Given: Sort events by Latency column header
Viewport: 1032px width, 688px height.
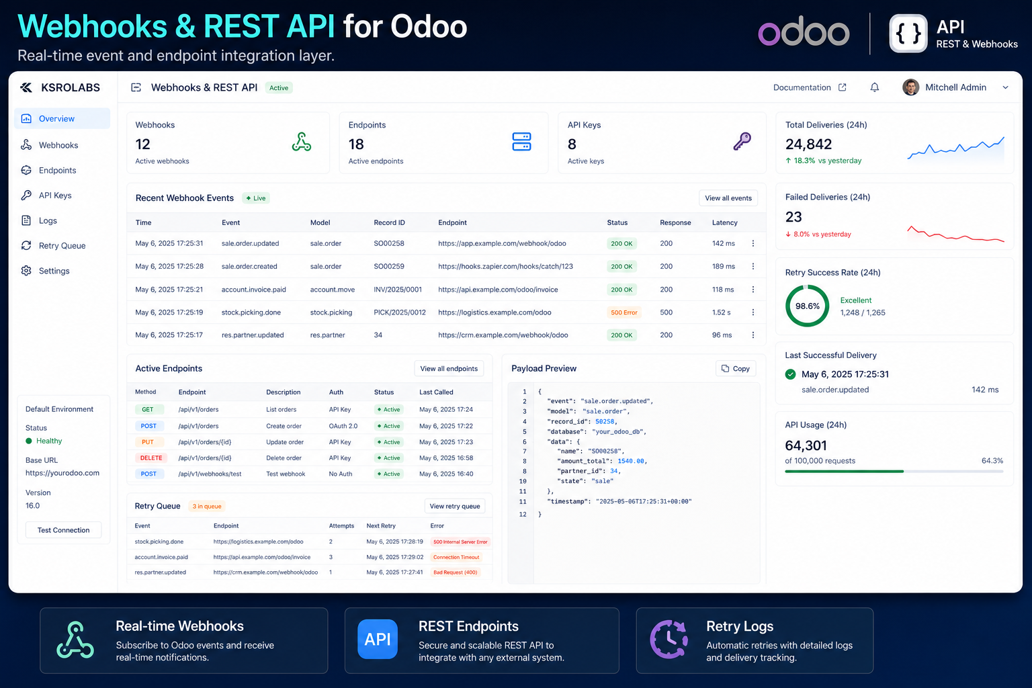Looking at the screenshot, I should 725,222.
